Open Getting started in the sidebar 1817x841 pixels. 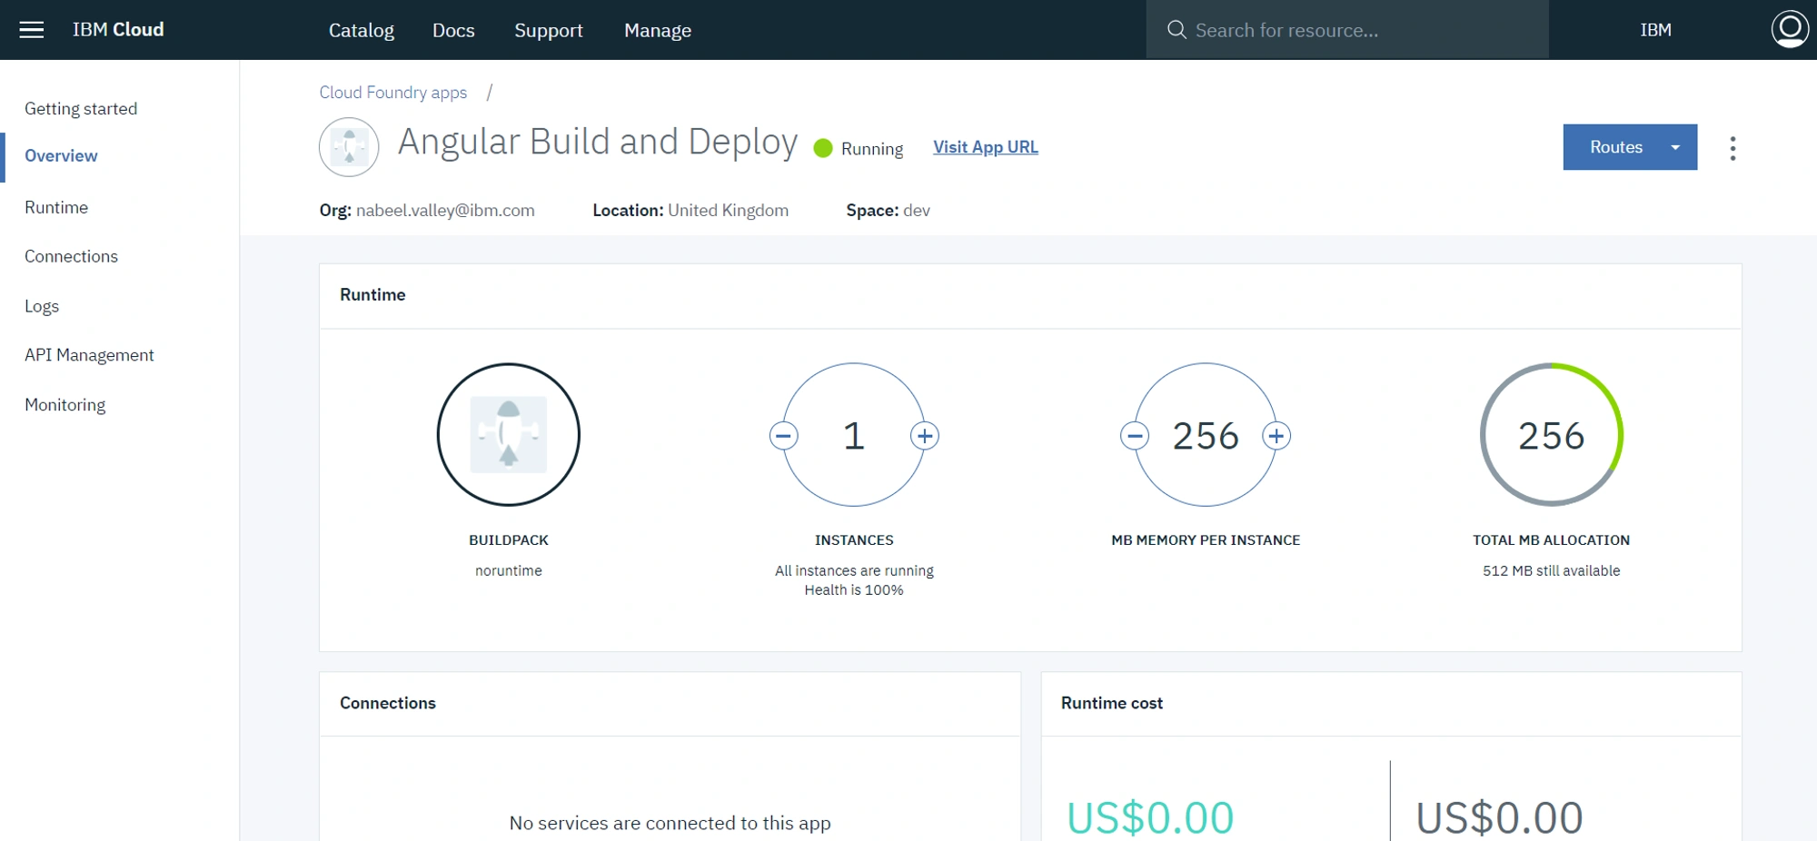coord(81,108)
